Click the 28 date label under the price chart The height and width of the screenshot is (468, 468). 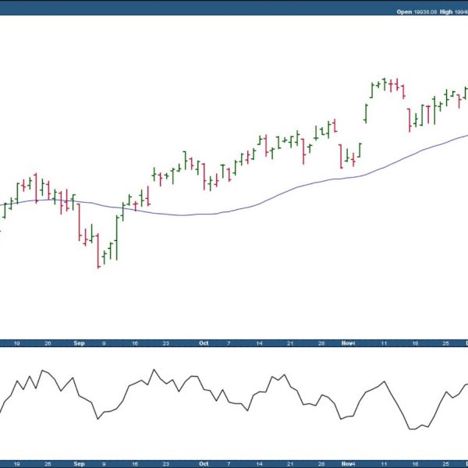321,343
